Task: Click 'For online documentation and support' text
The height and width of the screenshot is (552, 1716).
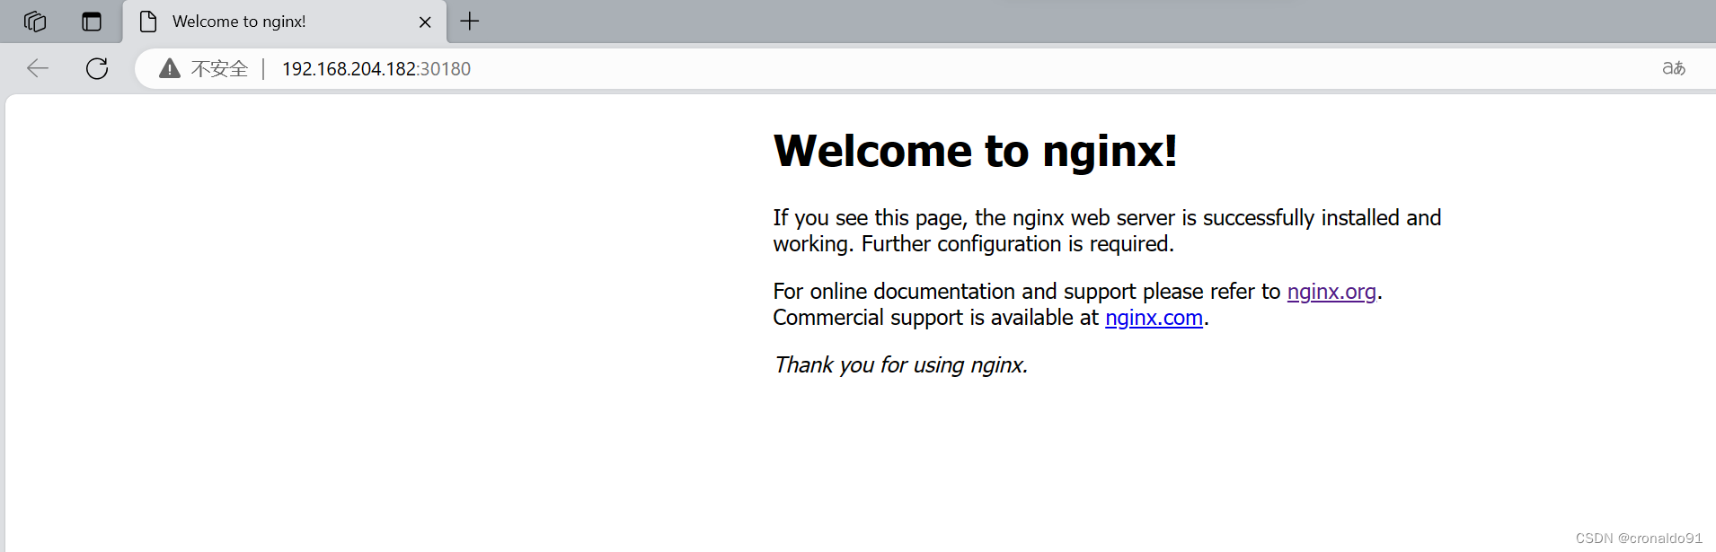Action: [954, 292]
